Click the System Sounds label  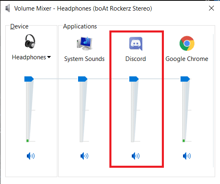(x=84, y=59)
